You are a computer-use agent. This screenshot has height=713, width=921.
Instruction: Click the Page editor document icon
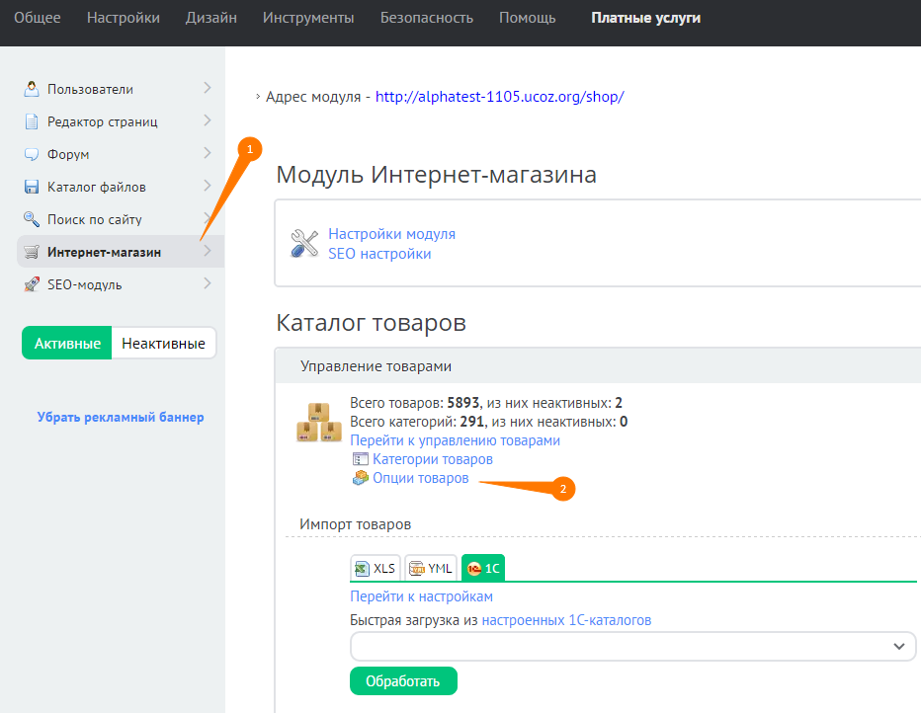32,121
